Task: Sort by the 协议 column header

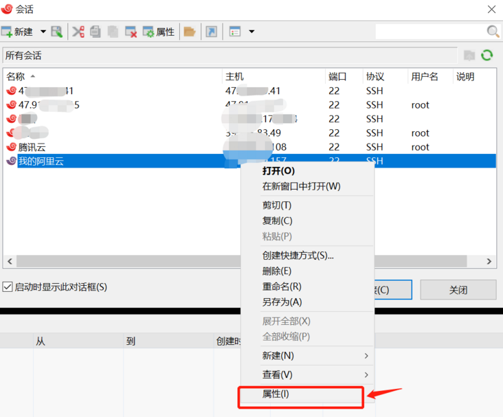Action: point(385,76)
